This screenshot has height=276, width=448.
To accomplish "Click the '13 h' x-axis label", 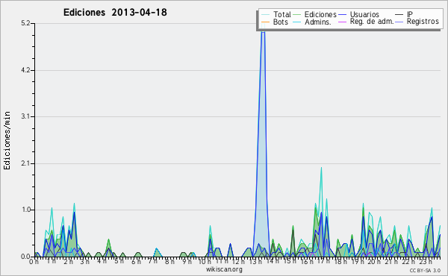I will point(255,262).
